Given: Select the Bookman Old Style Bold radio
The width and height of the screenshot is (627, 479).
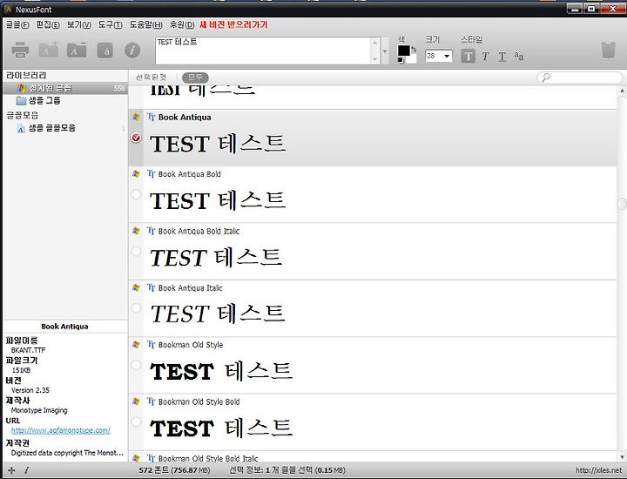Looking at the screenshot, I should [x=136, y=422].
